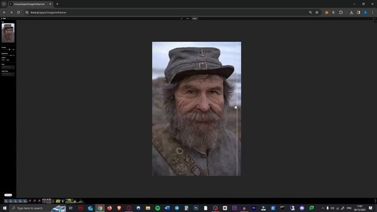Launch Firefox from the taskbar

click(x=110, y=208)
